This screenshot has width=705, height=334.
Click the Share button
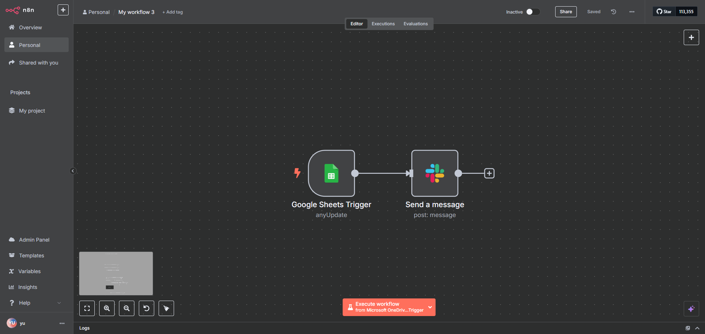(x=566, y=12)
